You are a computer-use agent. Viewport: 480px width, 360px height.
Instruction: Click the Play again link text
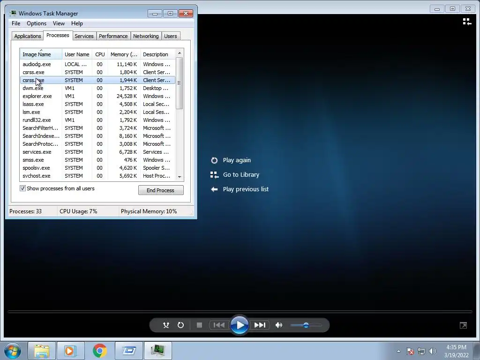click(x=237, y=160)
